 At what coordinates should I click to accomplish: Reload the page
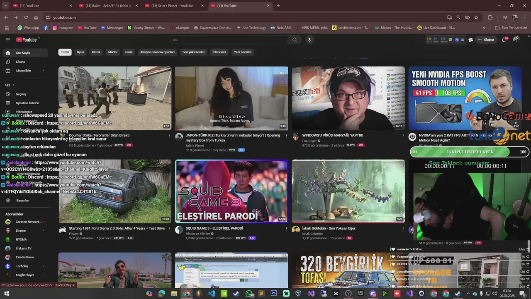(x=26, y=17)
